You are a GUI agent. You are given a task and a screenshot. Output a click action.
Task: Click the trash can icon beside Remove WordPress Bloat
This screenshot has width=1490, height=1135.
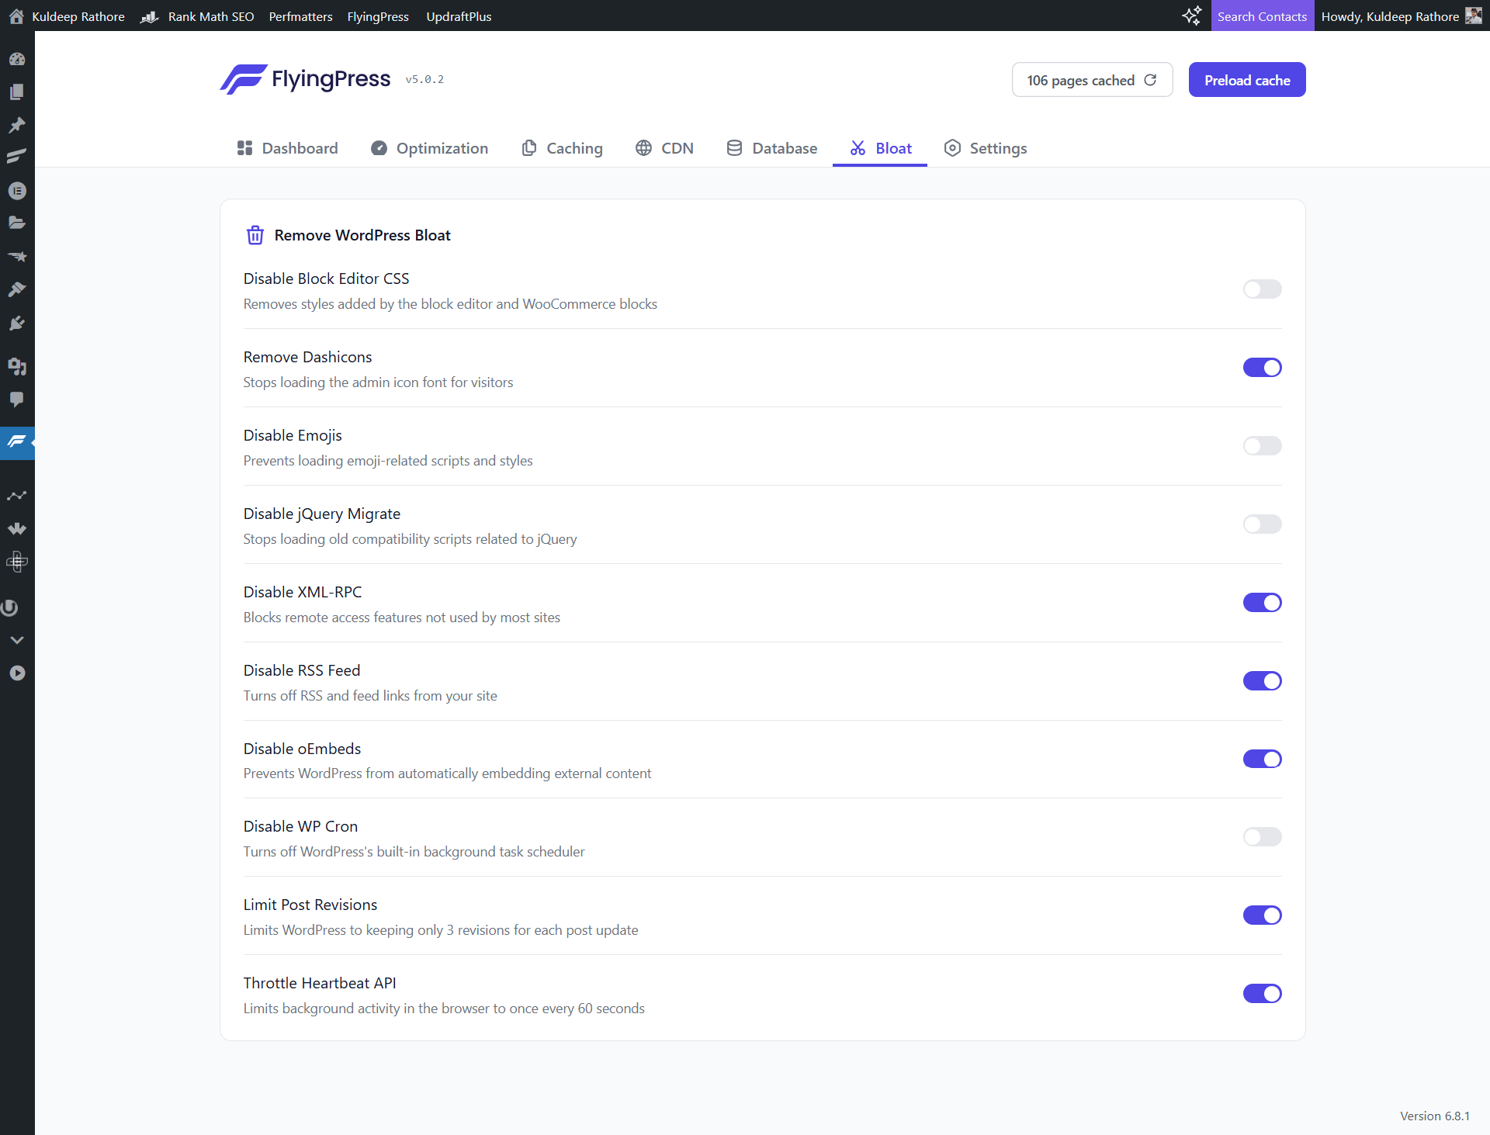pos(255,235)
